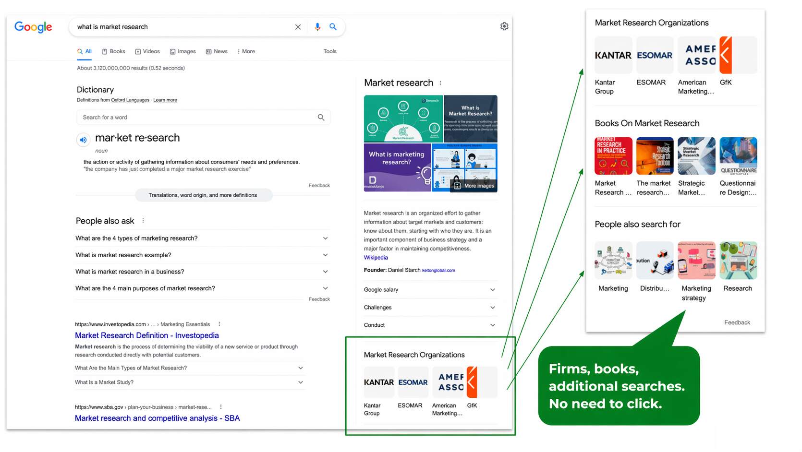Open the green market research diagram image
802x452 pixels.
tap(403, 119)
